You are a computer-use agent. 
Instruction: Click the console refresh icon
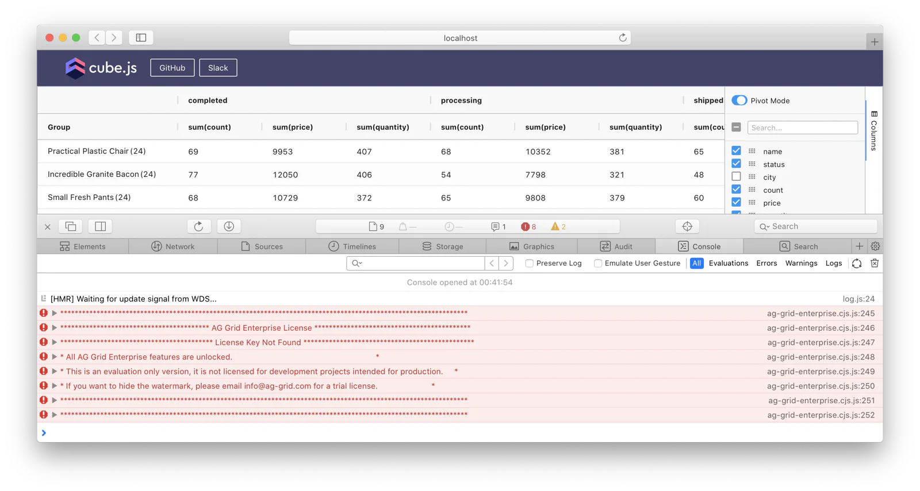pos(857,263)
